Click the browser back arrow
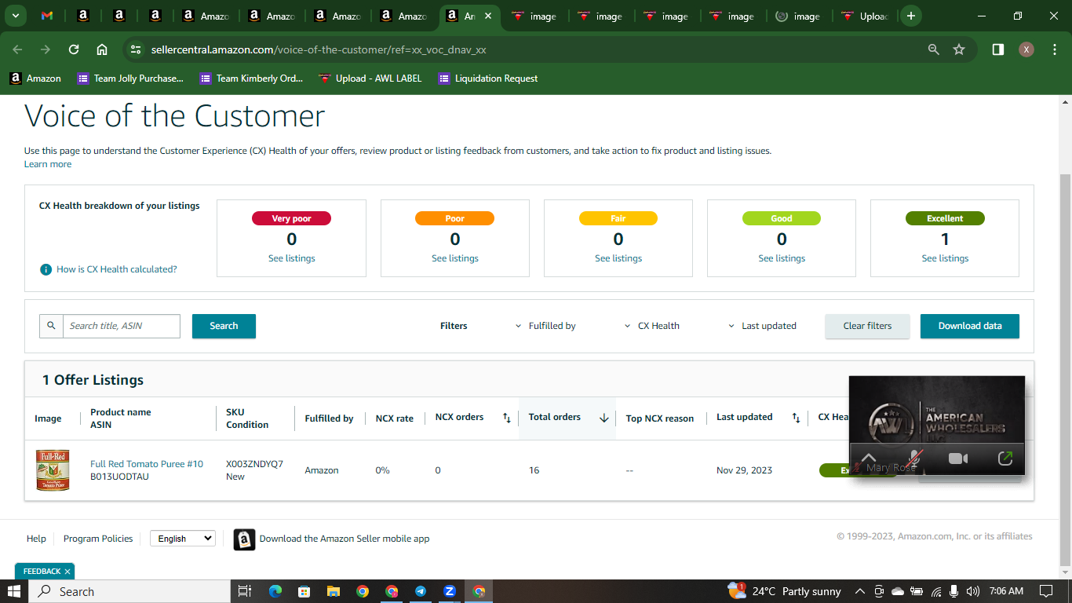 pyautogui.click(x=17, y=49)
